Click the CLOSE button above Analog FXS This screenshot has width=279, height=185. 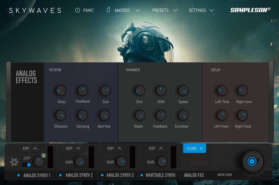pyautogui.click(x=194, y=148)
